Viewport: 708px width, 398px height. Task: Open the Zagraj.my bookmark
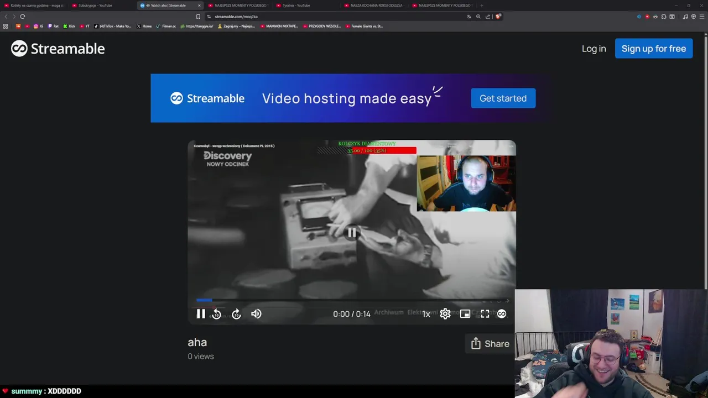pyautogui.click(x=236, y=26)
